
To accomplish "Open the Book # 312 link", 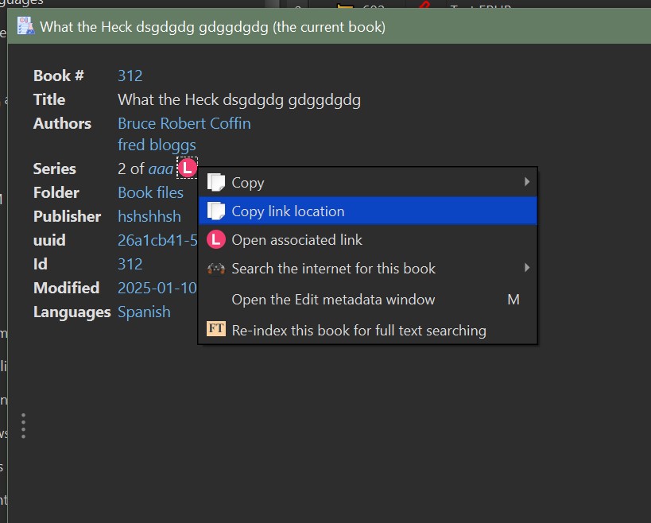I will coord(130,76).
